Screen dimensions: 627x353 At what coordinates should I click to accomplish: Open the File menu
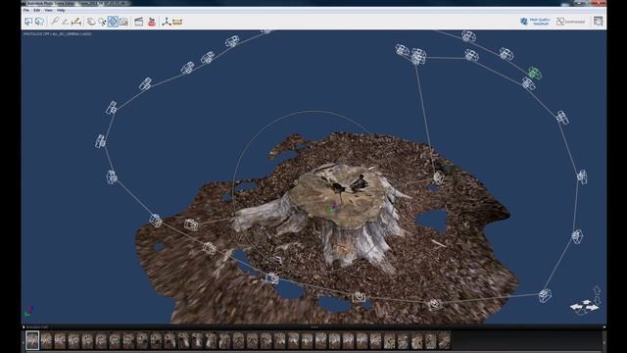pos(26,10)
